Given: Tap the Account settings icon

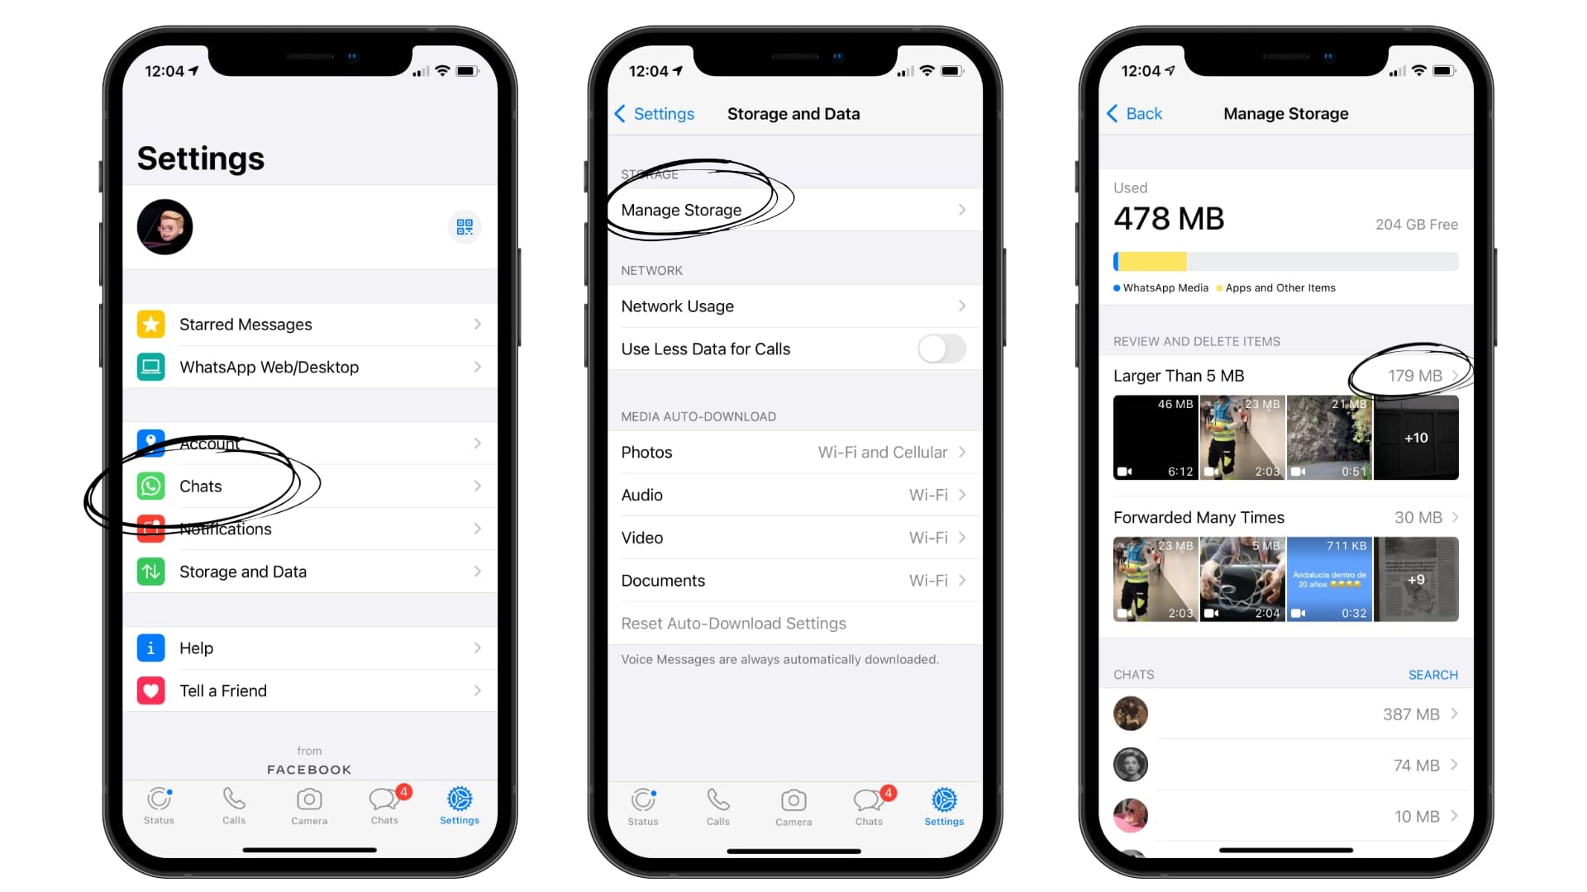Looking at the screenshot, I should pyautogui.click(x=150, y=442).
